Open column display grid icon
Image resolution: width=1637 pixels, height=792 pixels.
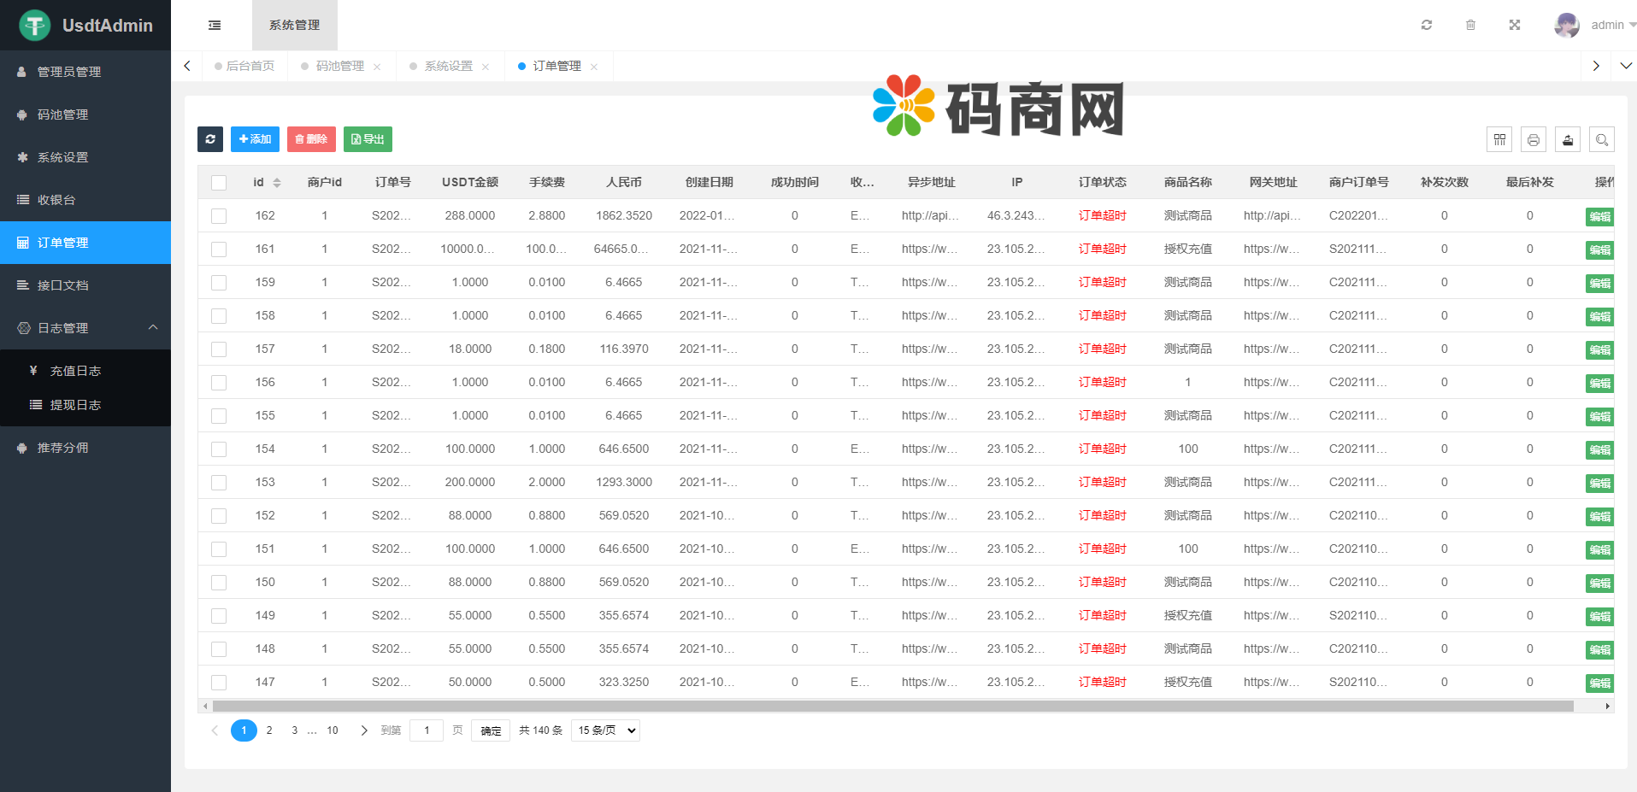[x=1499, y=139]
